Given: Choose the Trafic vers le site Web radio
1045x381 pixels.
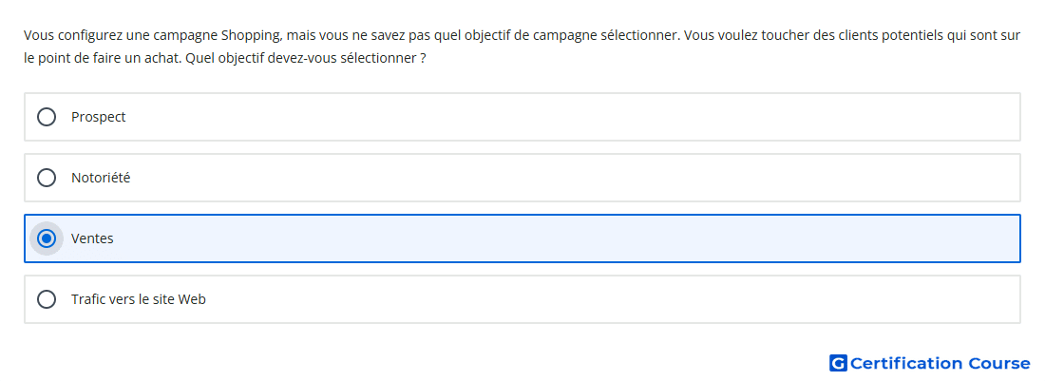Looking at the screenshot, I should point(47,299).
